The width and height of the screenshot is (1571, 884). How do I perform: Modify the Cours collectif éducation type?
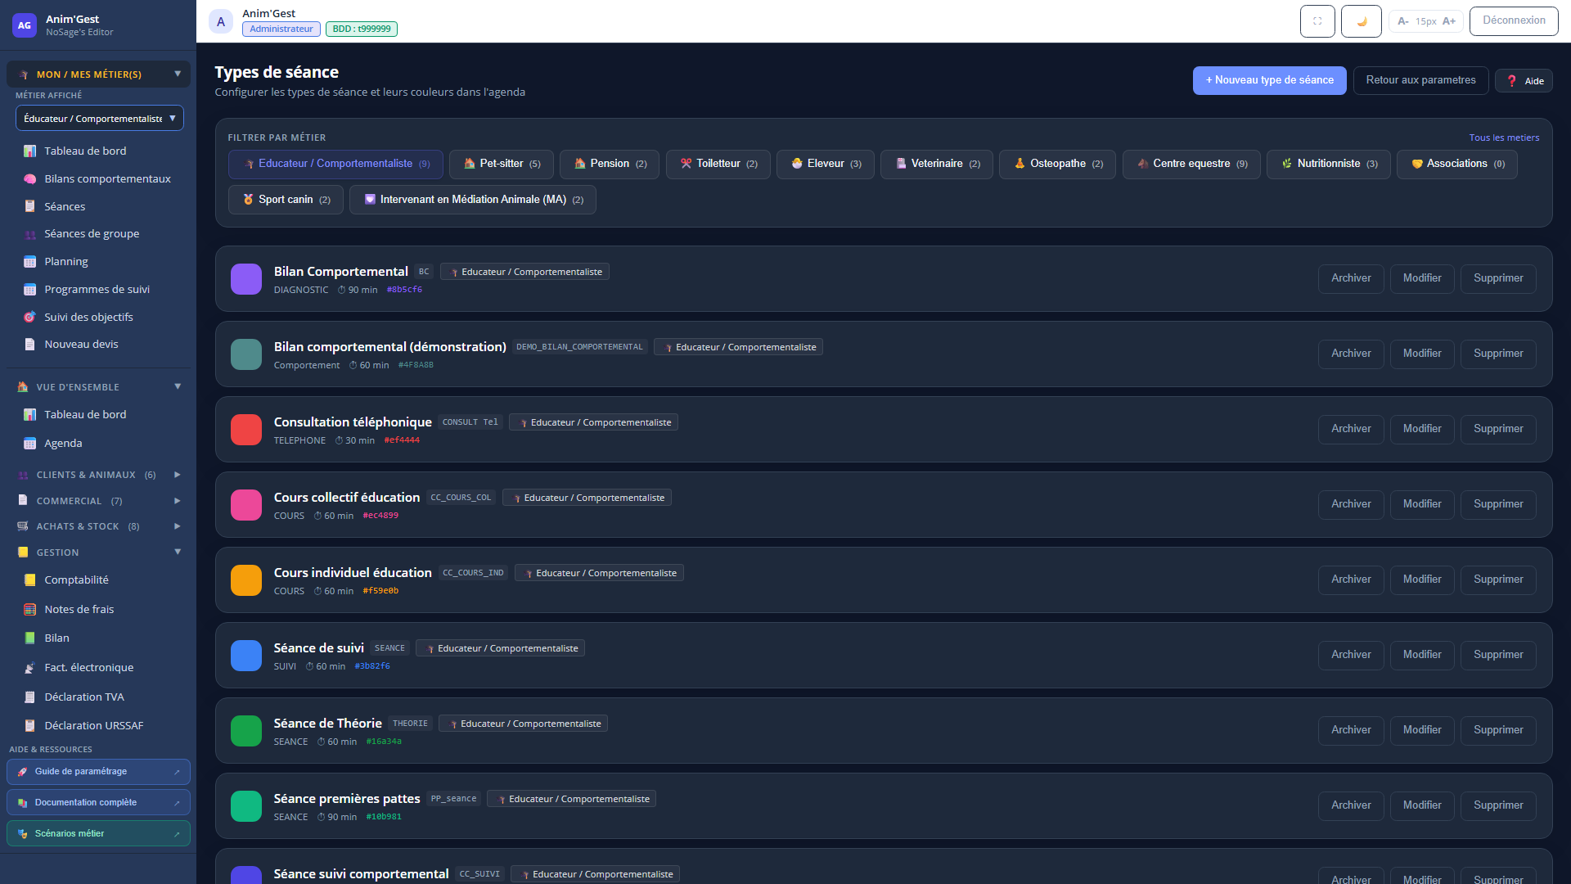[x=1422, y=504]
